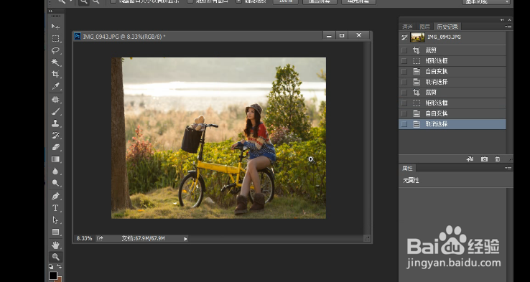Click the 适合屏幕 (Fit Screen) button

coord(320,1)
